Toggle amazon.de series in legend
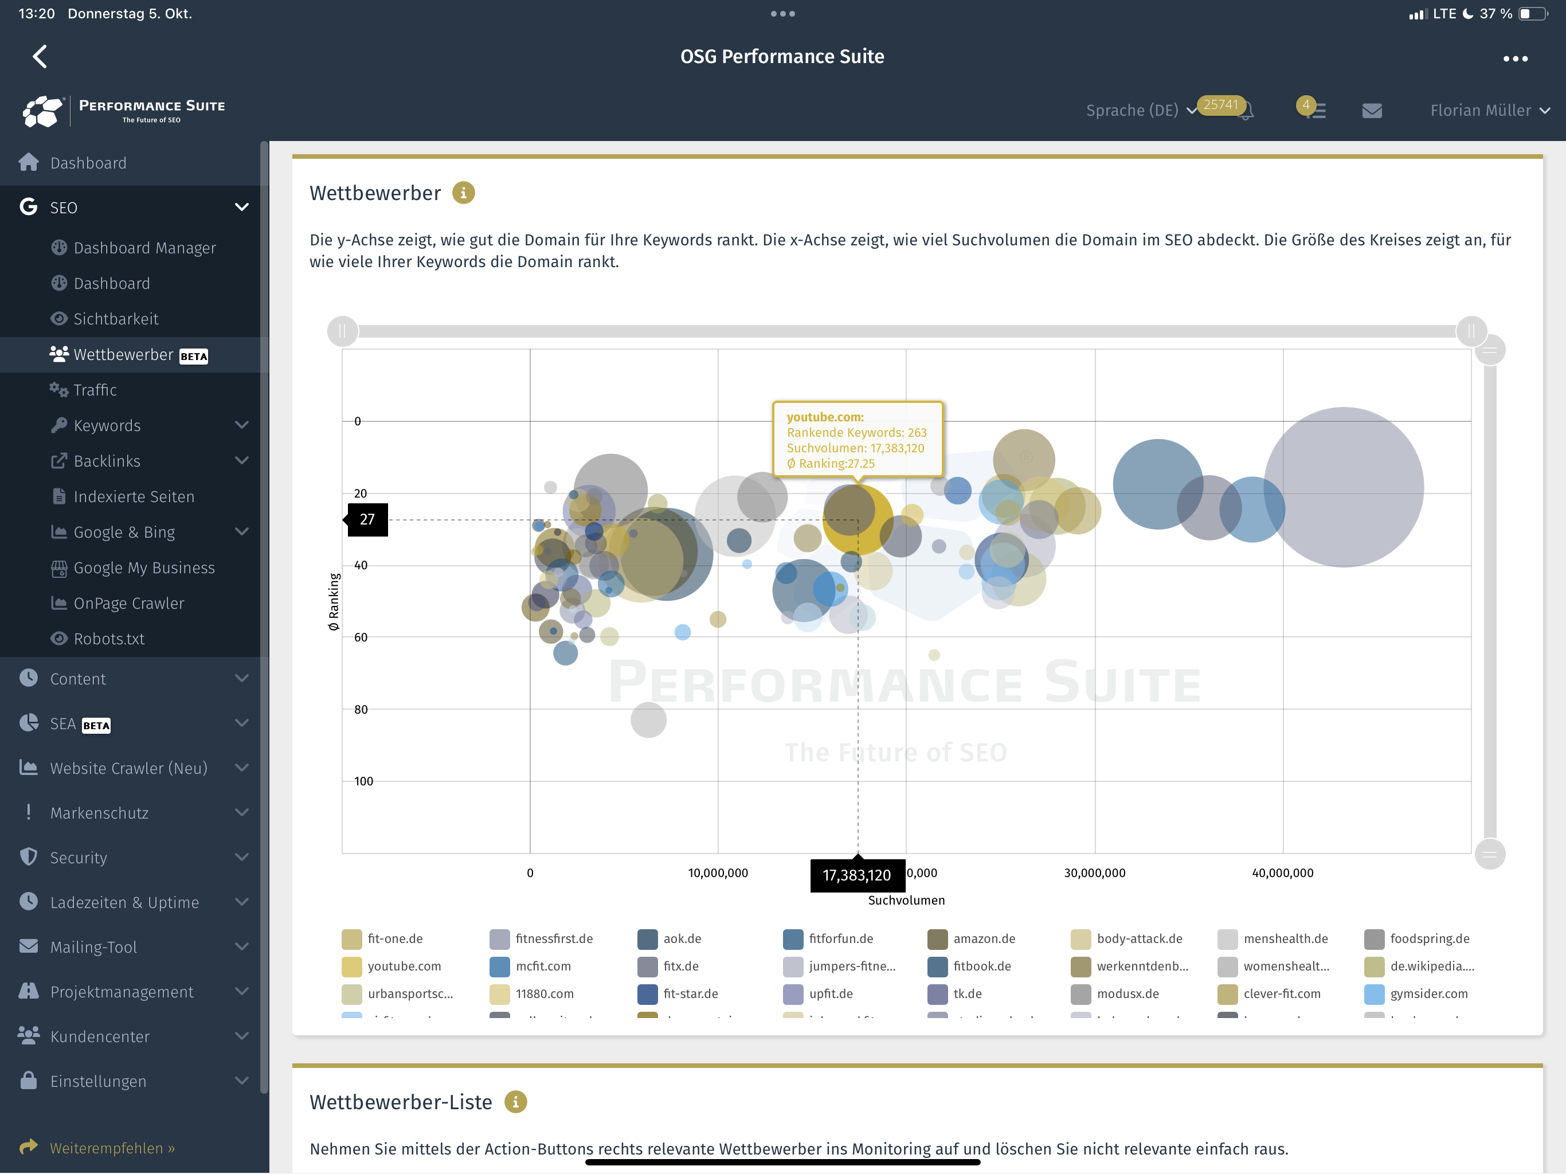 pos(972,938)
